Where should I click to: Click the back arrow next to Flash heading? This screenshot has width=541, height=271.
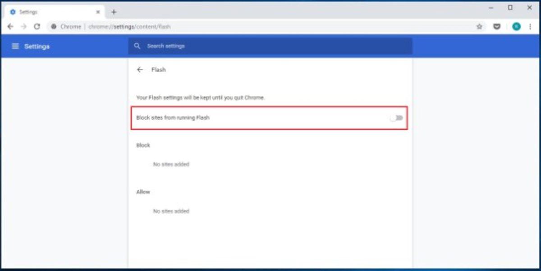pos(140,70)
